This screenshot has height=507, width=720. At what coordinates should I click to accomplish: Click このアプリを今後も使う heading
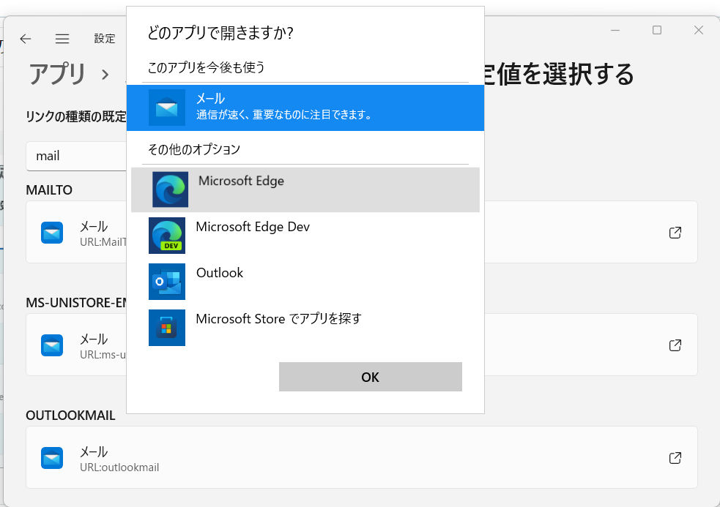(x=206, y=67)
